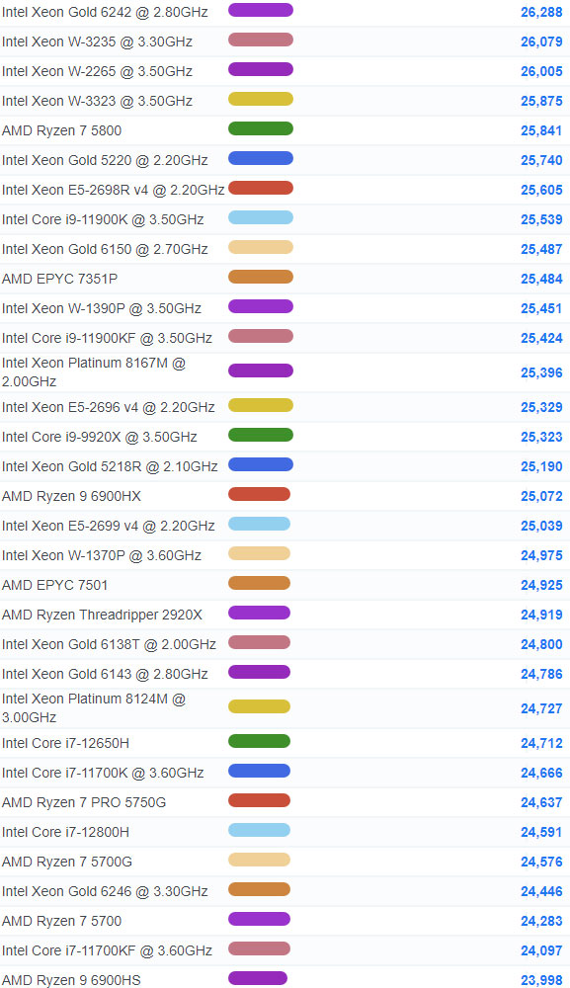Click the score 26,288

pos(541,12)
